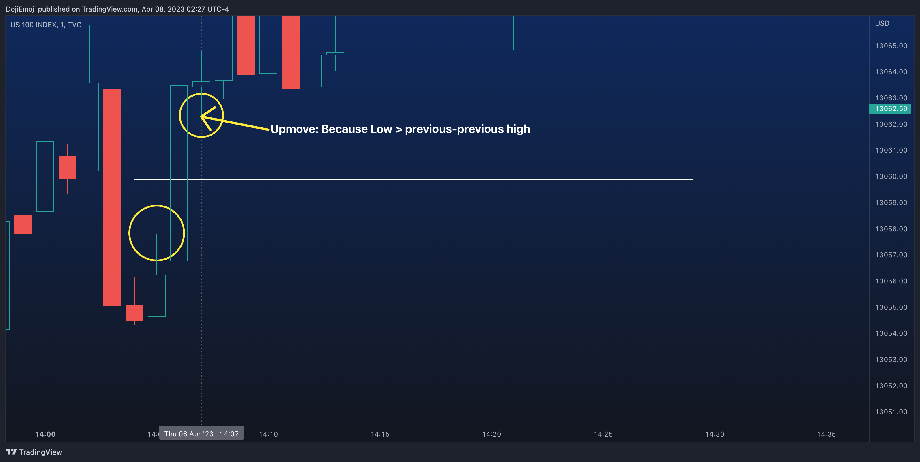
Task: Select the small red candle near 13055
Action: (134, 313)
